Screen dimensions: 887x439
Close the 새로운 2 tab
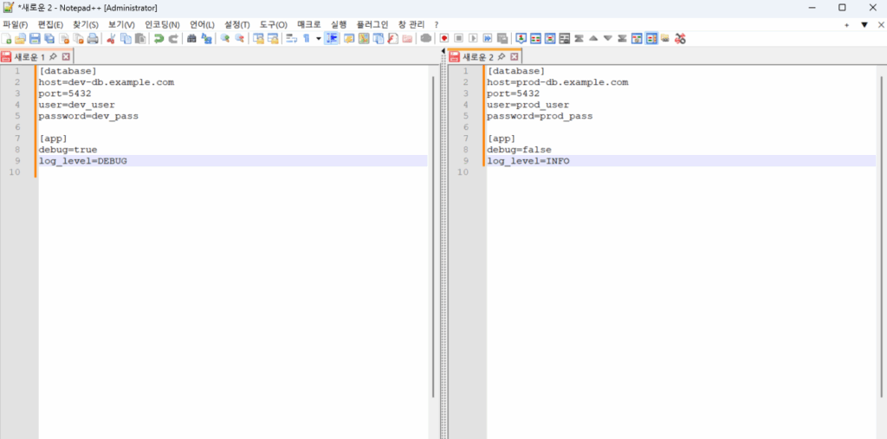tap(514, 57)
